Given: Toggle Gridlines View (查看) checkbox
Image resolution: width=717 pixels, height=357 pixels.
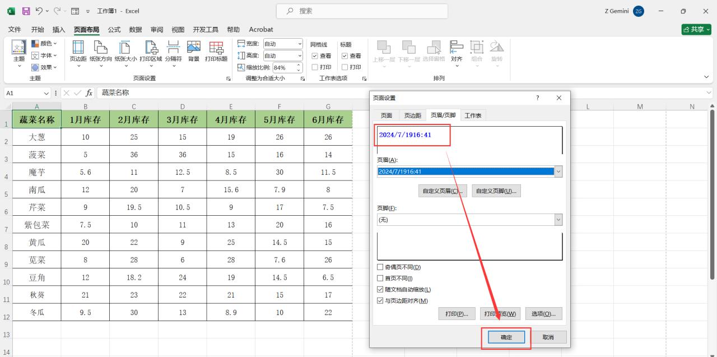Looking at the screenshot, I should (315, 56).
